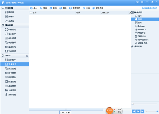The image size is (159, 114).
Task: Click the 取消选择 deselect button
Action: pyautogui.click(x=98, y=8)
